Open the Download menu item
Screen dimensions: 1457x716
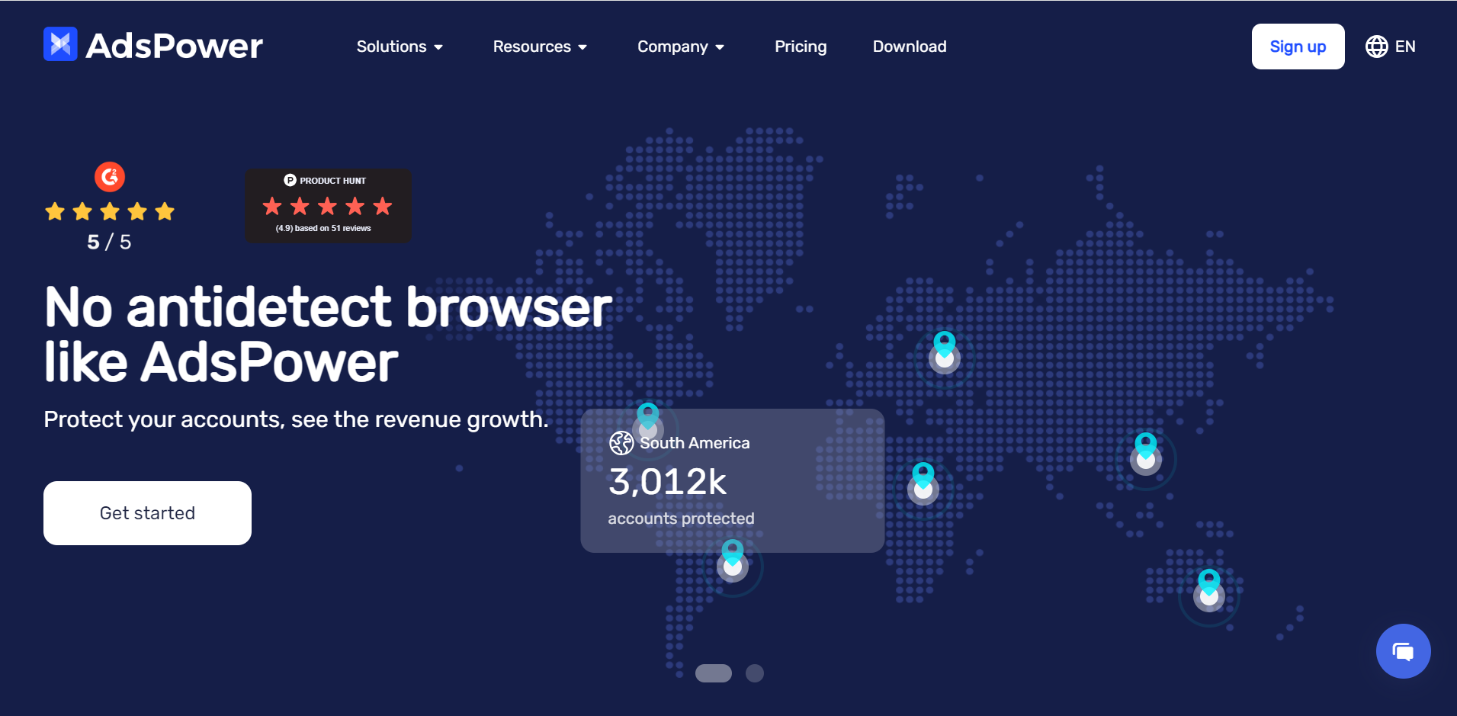[x=909, y=47]
